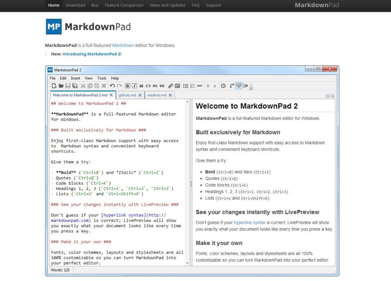Click the Save document icon
Viewport: 391px width, 281px height.
click(x=68, y=86)
